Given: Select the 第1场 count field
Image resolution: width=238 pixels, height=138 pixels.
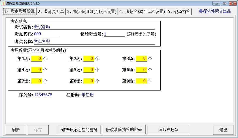Looking at the screenshot, I should tap(37, 58).
